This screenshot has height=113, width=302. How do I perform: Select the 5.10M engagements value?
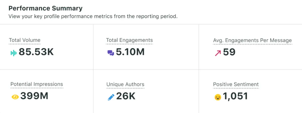point(130,52)
